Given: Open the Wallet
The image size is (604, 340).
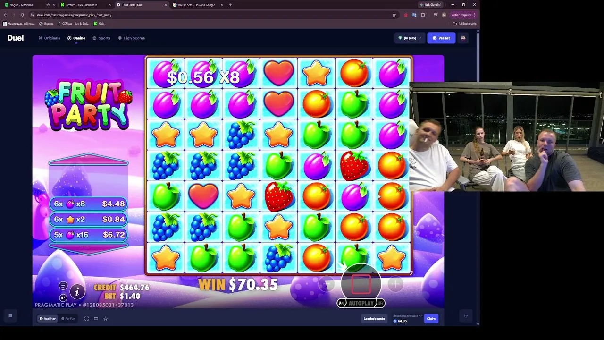Looking at the screenshot, I should tap(441, 38).
